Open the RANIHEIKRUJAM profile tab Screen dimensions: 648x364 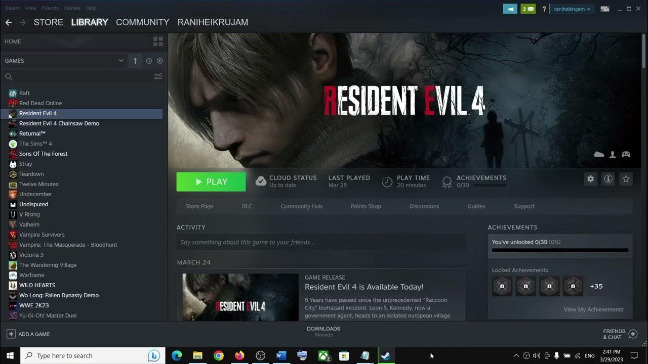pyautogui.click(x=213, y=22)
